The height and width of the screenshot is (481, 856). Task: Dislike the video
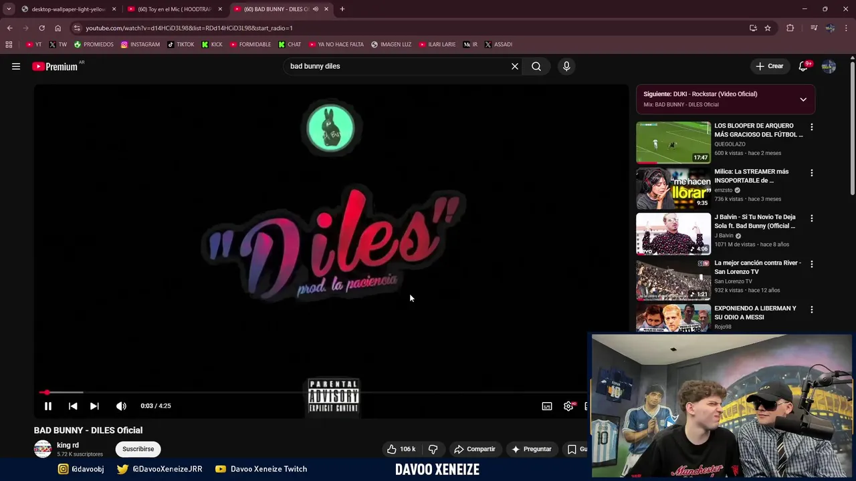pyautogui.click(x=433, y=449)
